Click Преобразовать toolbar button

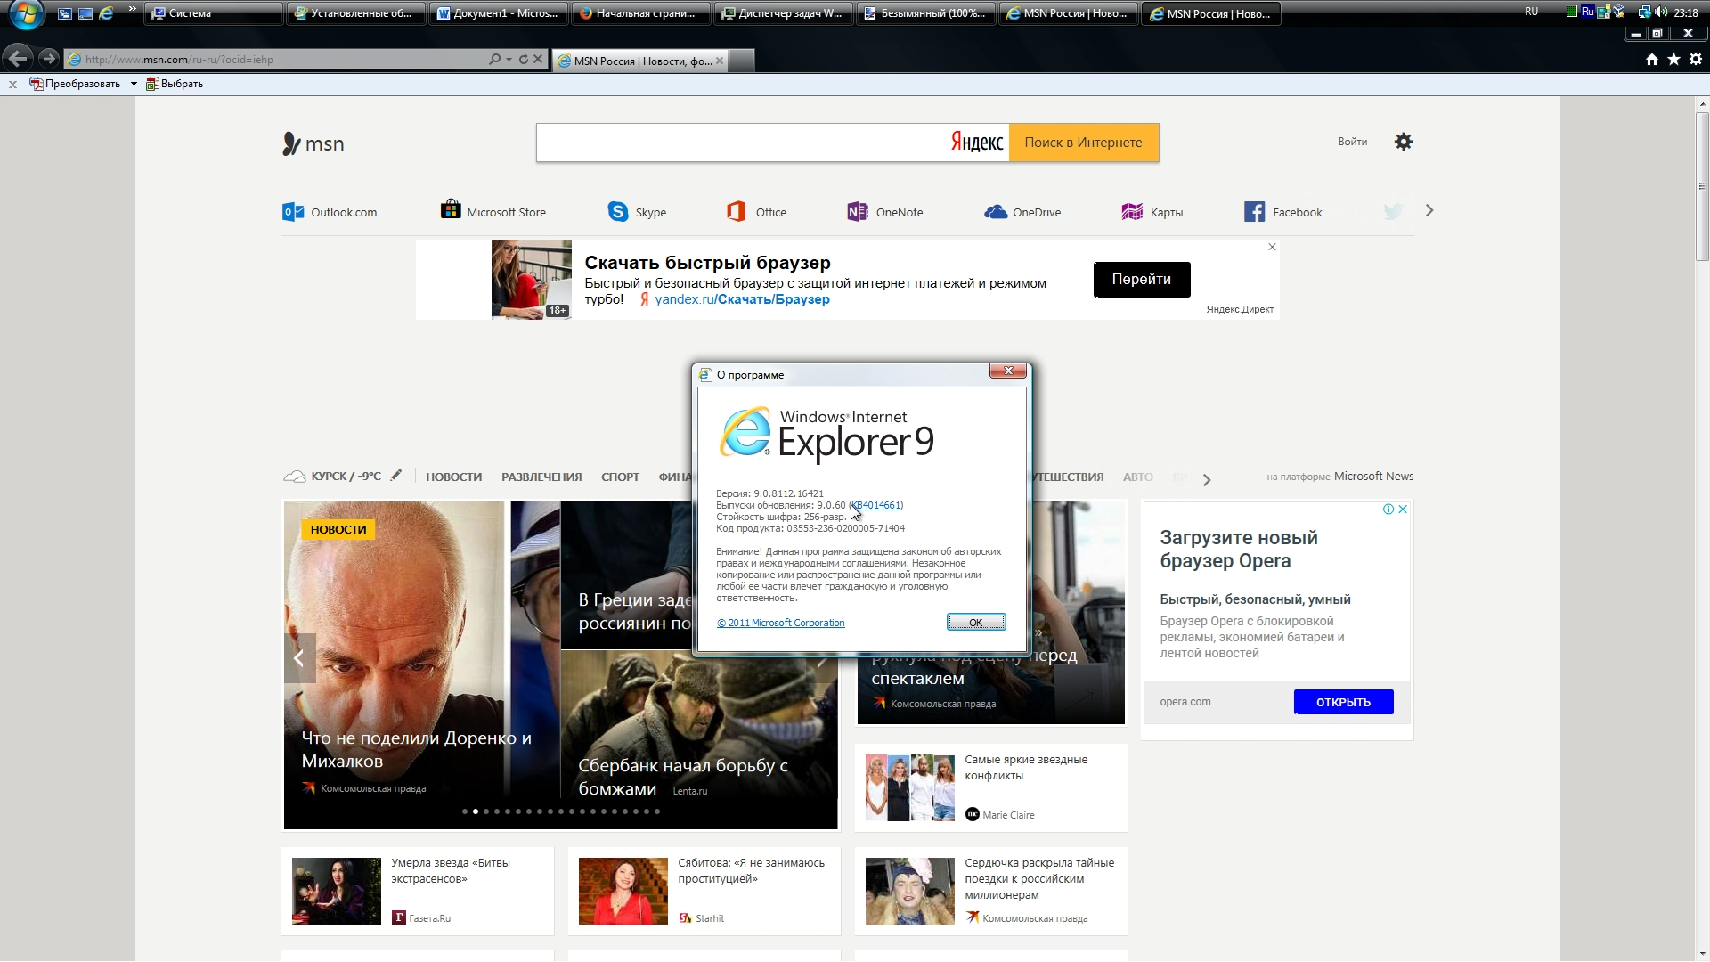click(76, 84)
